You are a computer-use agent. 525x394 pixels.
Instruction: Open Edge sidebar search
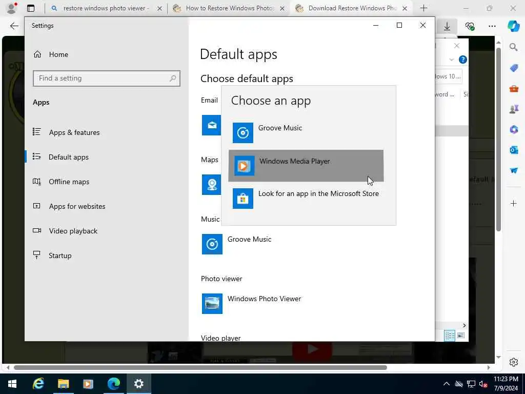click(514, 47)
